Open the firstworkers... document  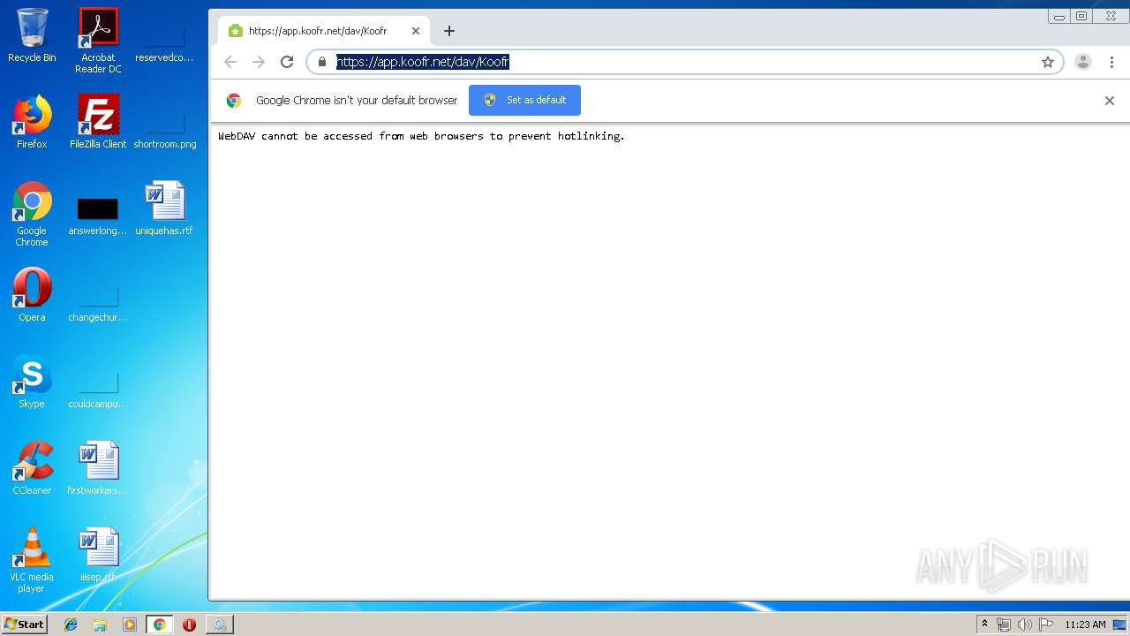(98, 468)
